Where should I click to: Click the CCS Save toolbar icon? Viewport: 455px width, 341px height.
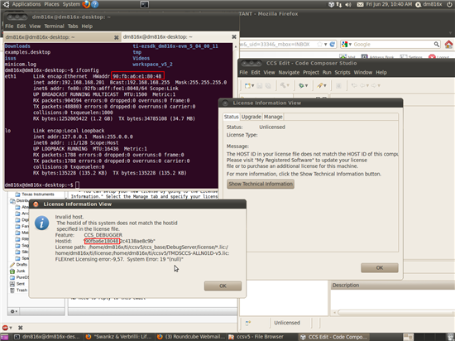click(260, 85)
